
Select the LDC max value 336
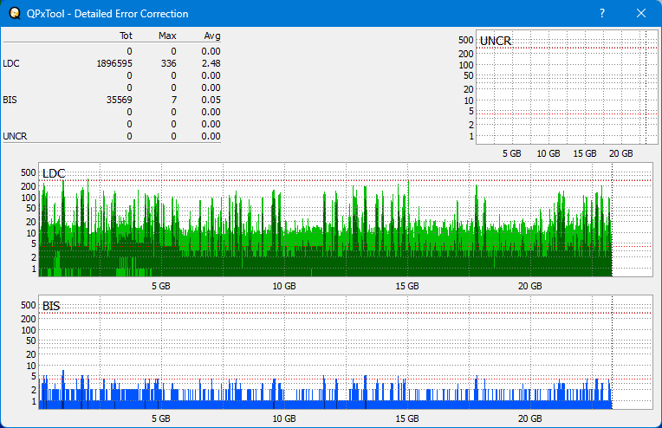[x=168, y=63]
